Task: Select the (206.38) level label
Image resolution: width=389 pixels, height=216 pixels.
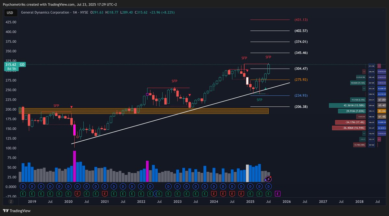Action: coord(301,107)
